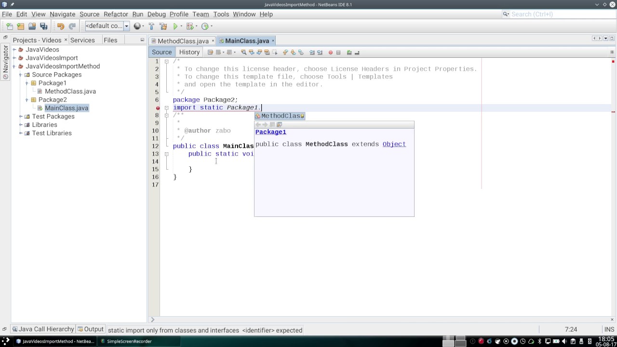Toggle Highlight Search in editor toolbar
The image size is (617, 347).
(x=267, y=52)
